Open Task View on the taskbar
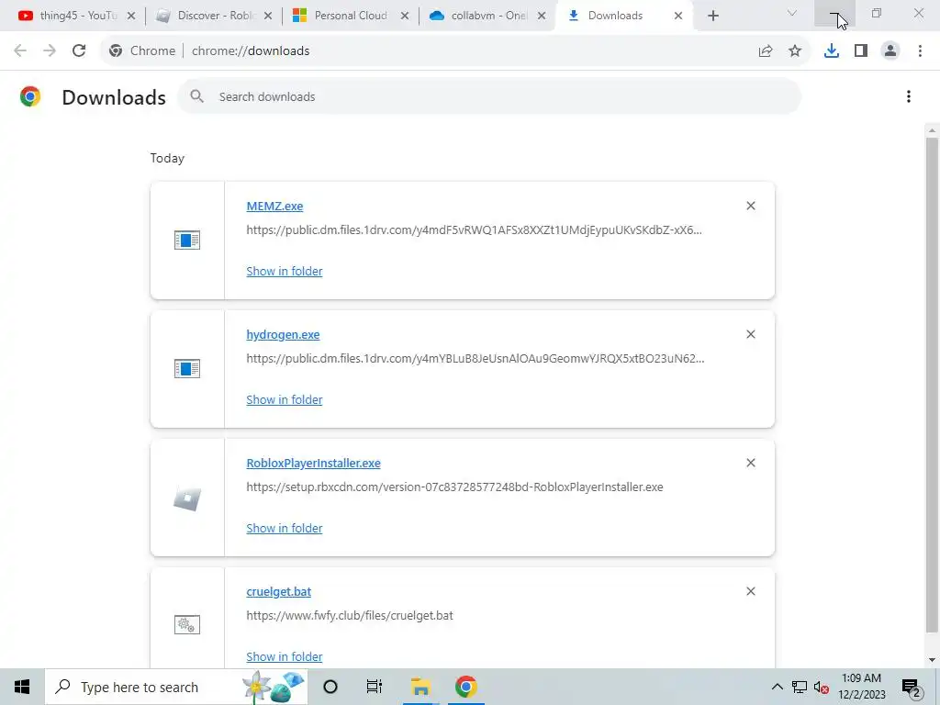Image resolution: width=940 pixels, height=705 pixels. pyautogui.click(x=375, y=687)
